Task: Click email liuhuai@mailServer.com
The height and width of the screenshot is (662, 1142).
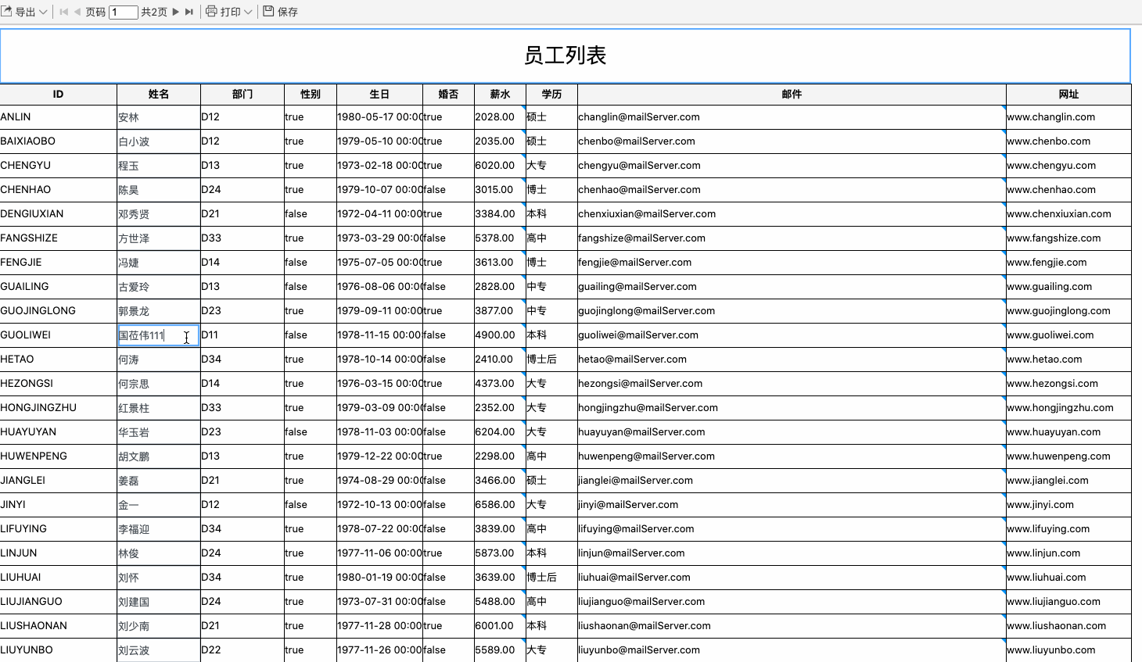Action: tap(634, 577)
